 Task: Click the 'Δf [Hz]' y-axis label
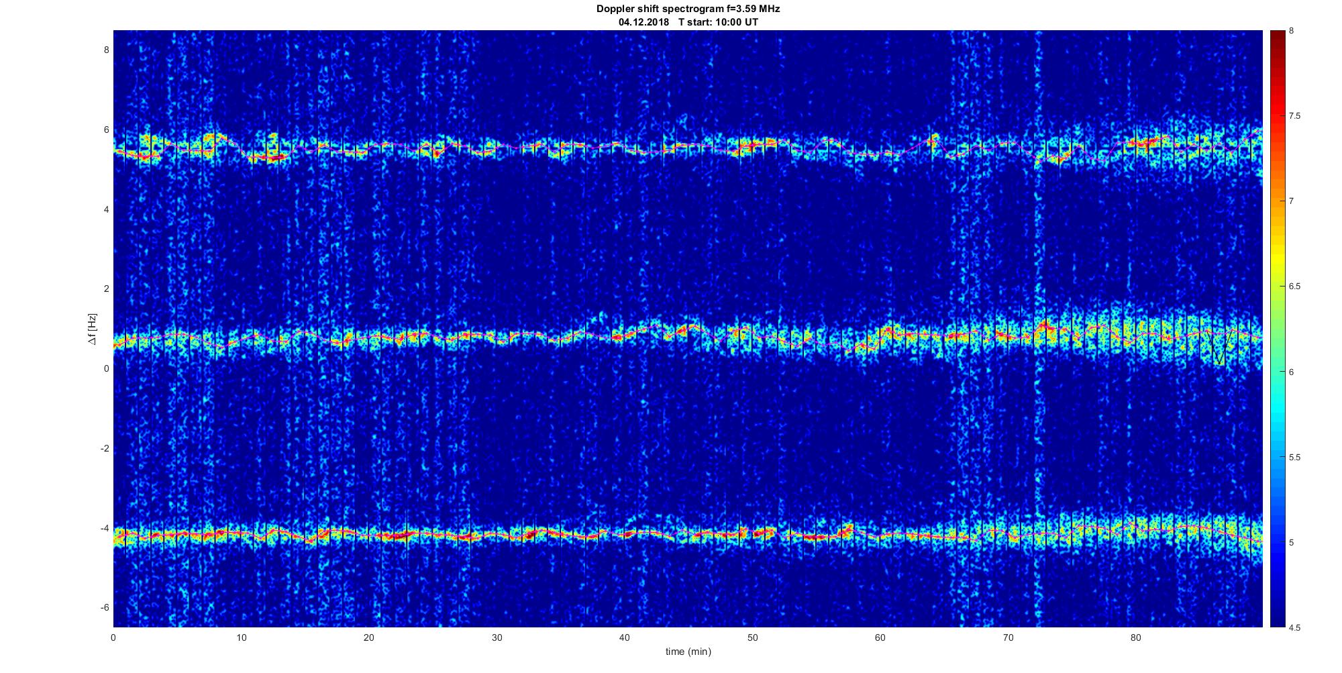(x=92, y=329)
